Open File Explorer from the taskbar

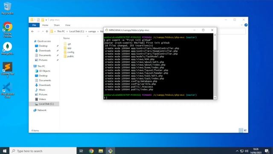(101, 151)
